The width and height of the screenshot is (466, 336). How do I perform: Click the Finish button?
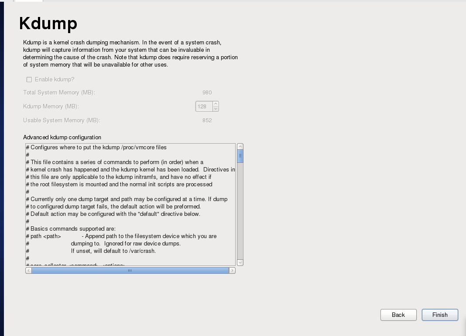tap(440, 315)
